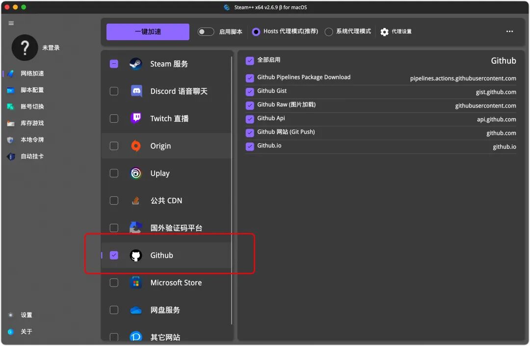Click the Discord logo icon
This screenshot has height=346, width=530.
tap(136, 91)
